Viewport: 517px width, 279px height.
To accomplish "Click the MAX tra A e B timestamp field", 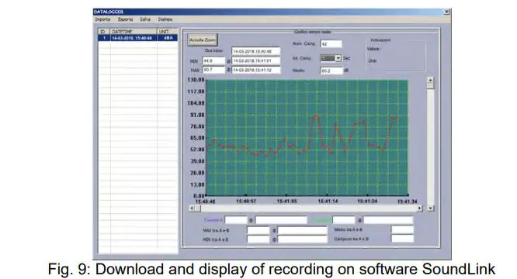I will click(x=303, y=230).
